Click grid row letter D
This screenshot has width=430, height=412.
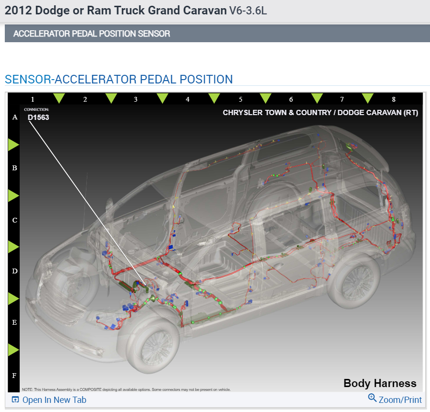15,271
